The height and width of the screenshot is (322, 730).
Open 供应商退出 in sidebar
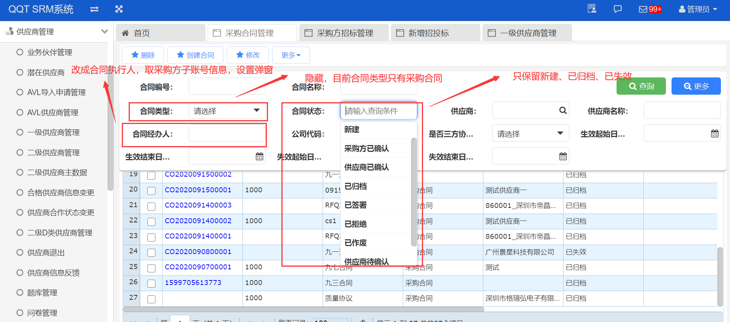point(46,253)
